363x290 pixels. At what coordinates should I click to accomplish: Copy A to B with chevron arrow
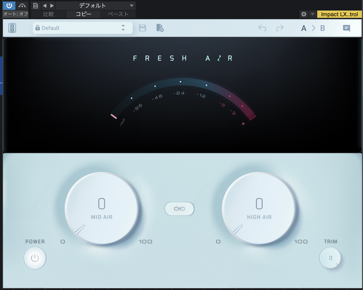313,28
